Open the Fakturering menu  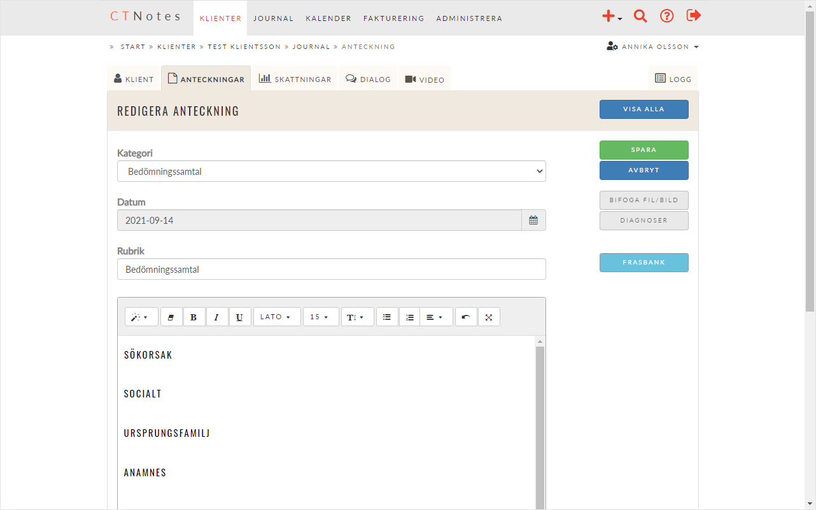coord(393,18)
